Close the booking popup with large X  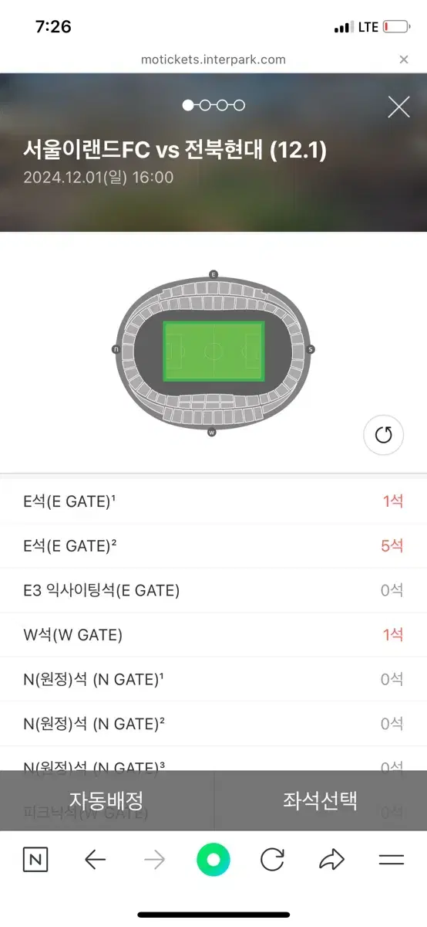pyautogui.click(x=398, y=107)
